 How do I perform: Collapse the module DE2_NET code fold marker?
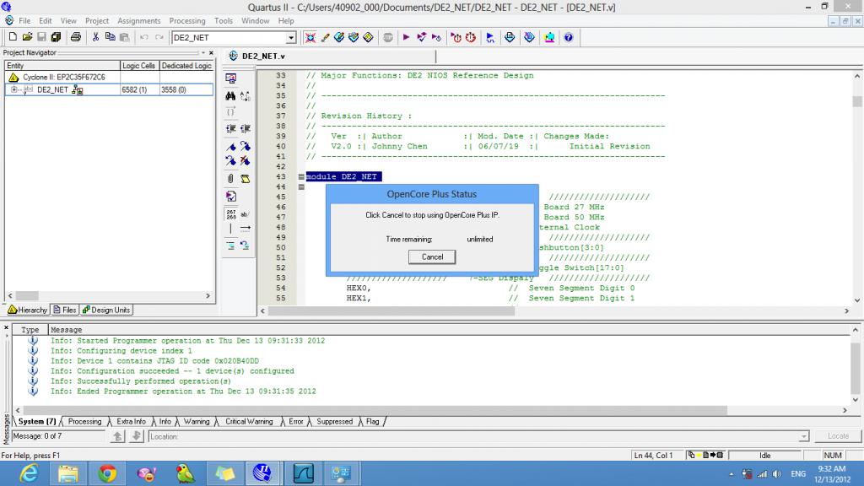tap(301, 177)
